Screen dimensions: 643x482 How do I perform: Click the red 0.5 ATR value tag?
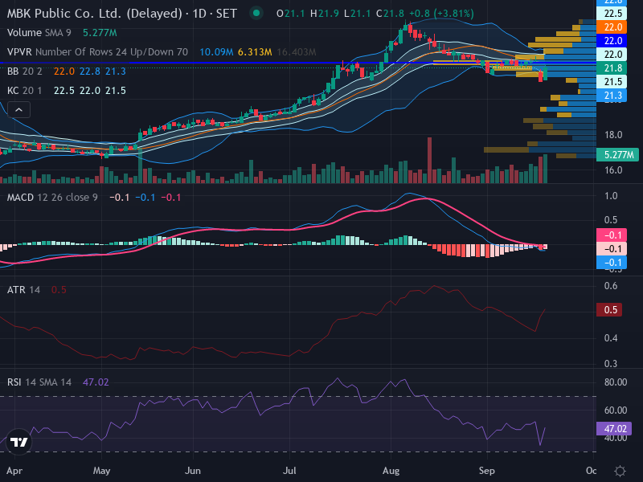pyautogui.click(x=609, y=309)
